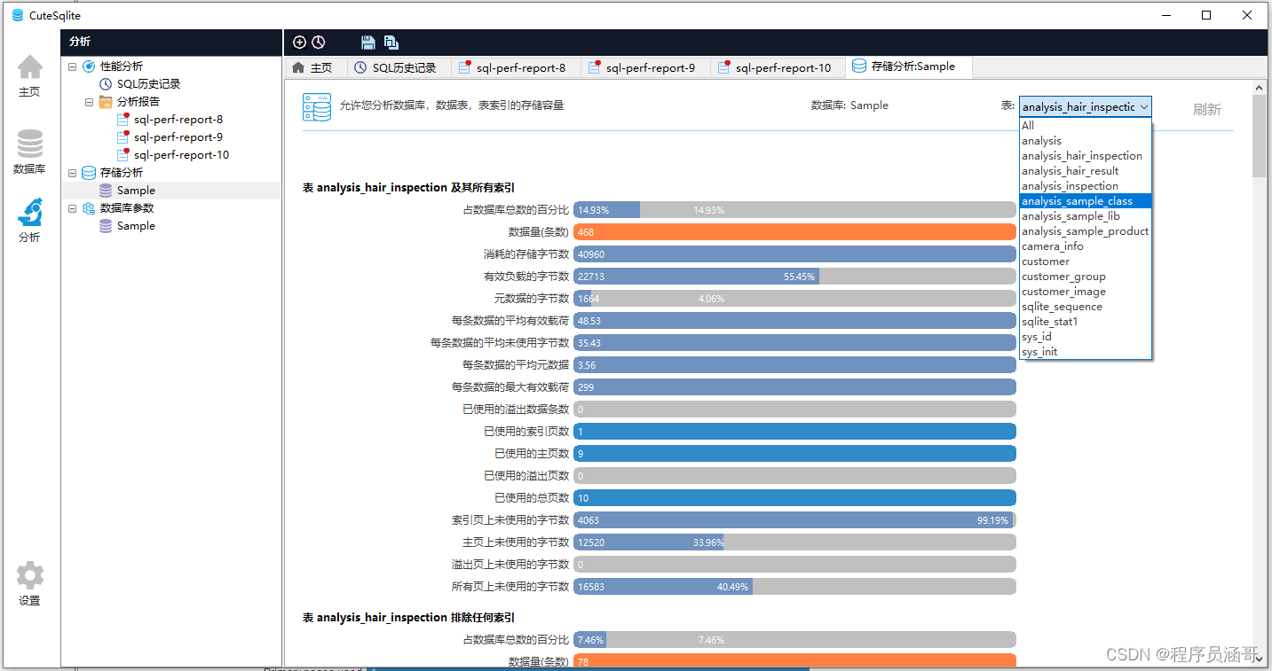This screenshot has width=1272, height=671.
Task: Select the 分析 microscope sidebar icon
Action: 29,212
